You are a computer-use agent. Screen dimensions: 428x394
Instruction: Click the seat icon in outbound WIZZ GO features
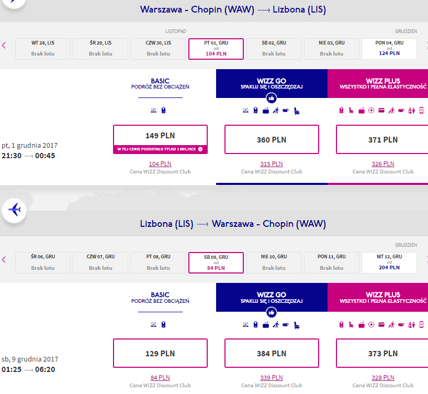[x=297, y=111]
